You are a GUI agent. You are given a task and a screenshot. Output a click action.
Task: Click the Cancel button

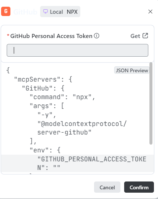[107, 187]
